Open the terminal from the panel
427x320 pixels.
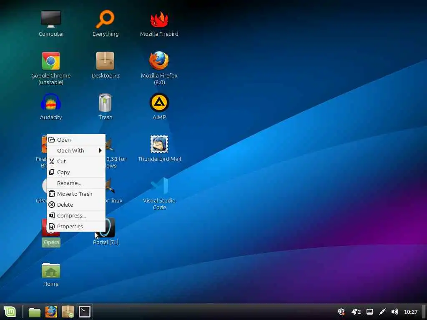tap(84, 312)
